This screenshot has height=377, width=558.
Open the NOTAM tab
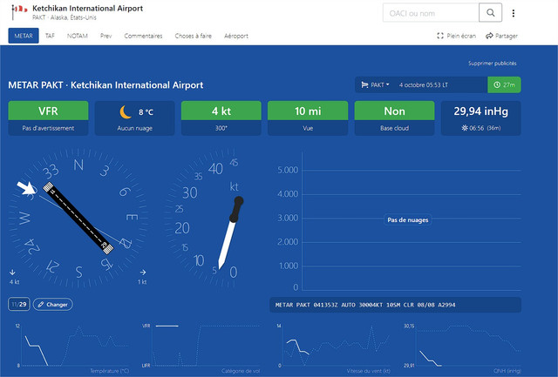click(x=78, y=36)
